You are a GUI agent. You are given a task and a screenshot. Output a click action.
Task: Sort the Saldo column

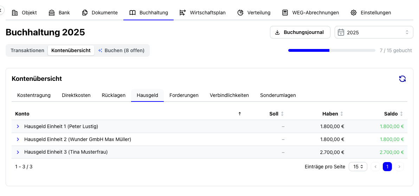pyautogui.click(x=401, y=114)
